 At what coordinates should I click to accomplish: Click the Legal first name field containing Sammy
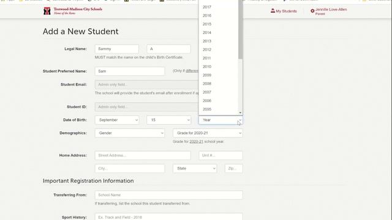pyautogui.click(x=117, y=49)
